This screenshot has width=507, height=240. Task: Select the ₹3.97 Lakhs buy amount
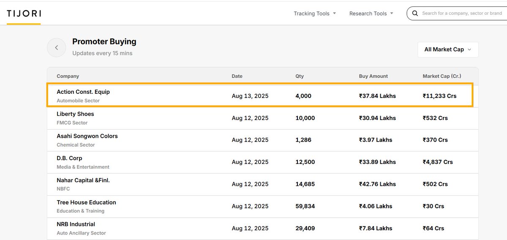(x=376, y=140)
